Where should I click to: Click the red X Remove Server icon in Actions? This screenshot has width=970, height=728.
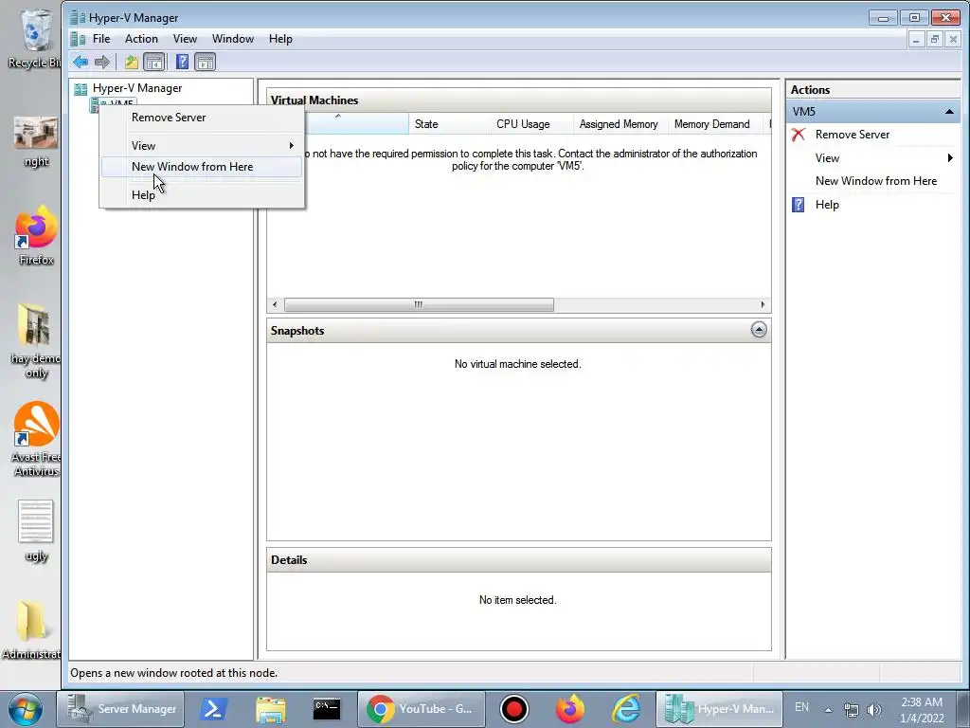(799, 135)
